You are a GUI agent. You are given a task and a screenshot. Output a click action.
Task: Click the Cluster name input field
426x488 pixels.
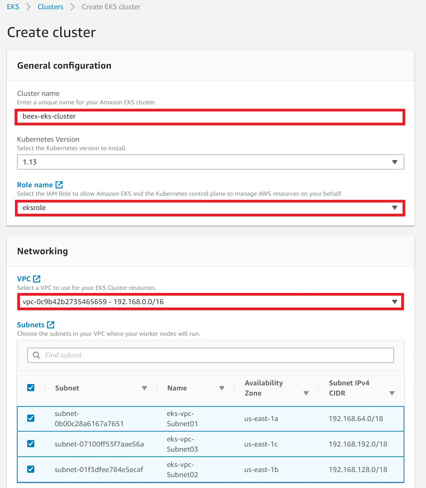[x=210, y=117]
